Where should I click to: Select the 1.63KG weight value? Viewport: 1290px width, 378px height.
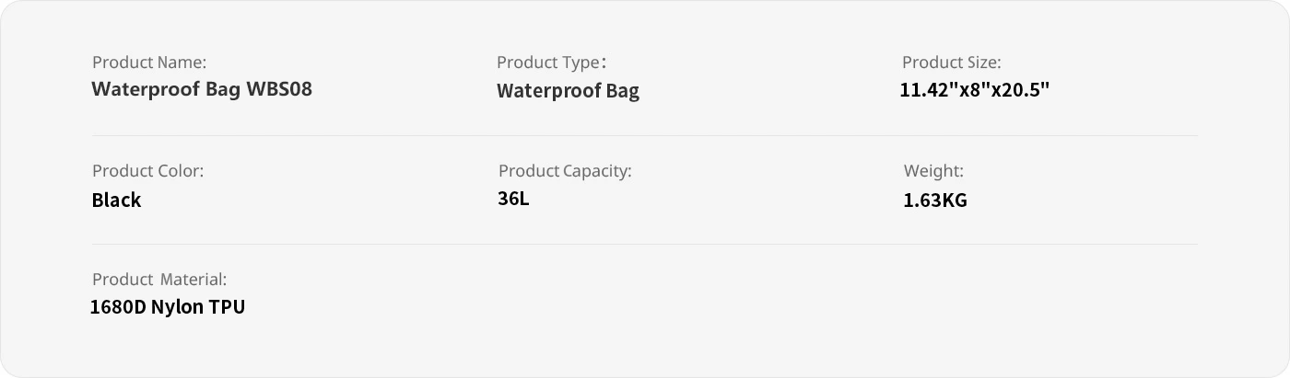[x=935, y=200]
